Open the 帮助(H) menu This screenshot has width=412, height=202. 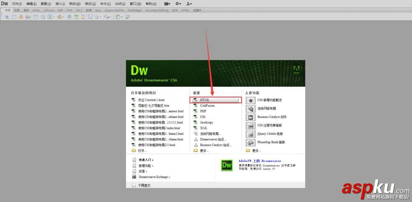(x=151, y=4)
